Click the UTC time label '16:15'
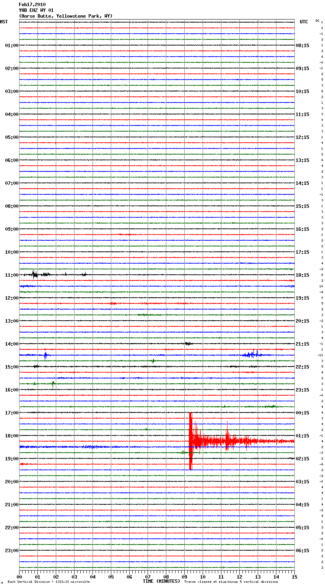This screenshot has width=325, height=587. (x=302, y=229)
